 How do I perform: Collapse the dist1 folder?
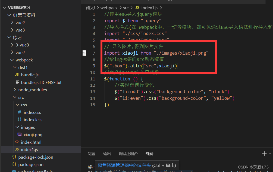click(15, 68)
